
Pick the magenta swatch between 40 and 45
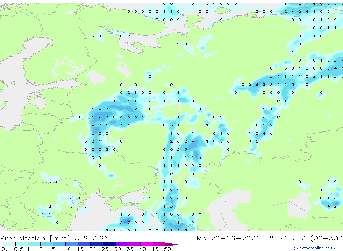[x=146, y=244]
